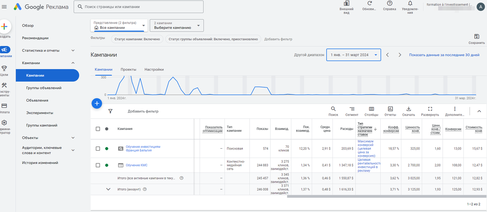This screenshot has height=212, width=487.
Task: Open the hamburger main menu
Action: [4, 6]
